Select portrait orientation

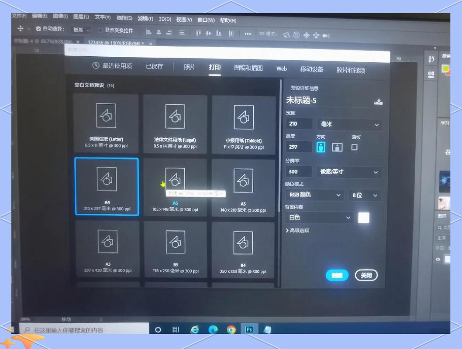(321, 147)
